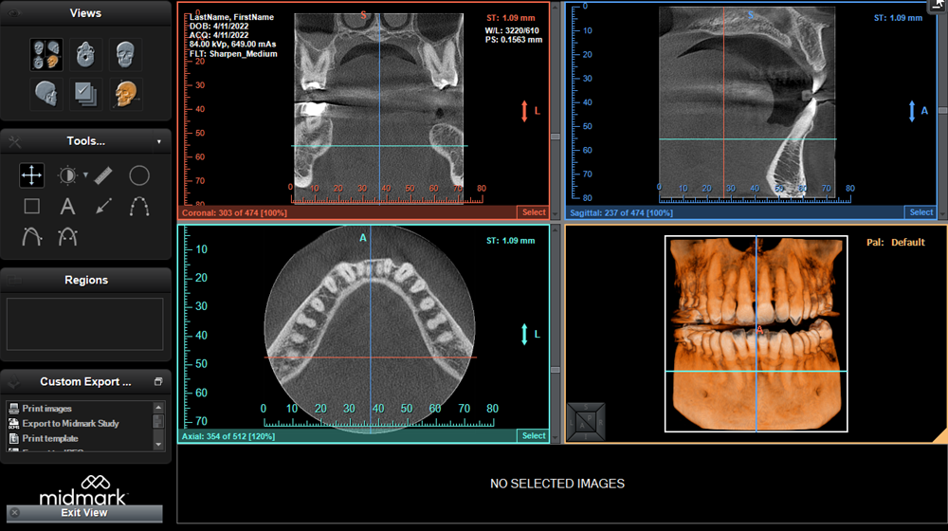Viewport: 948px width, 531px height.
Task: Select the ruler measurement tool
Action: pyautogui.click(x=103, y=175)
